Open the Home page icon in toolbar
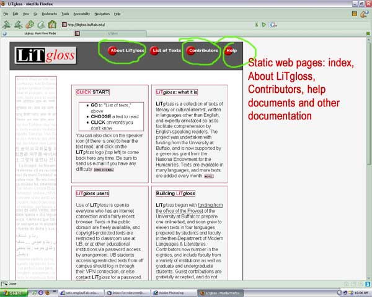The height and width of the screenshot is (297, 372). [52, 24]
